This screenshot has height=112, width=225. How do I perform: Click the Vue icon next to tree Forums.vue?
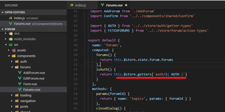(x=20, y=89)
